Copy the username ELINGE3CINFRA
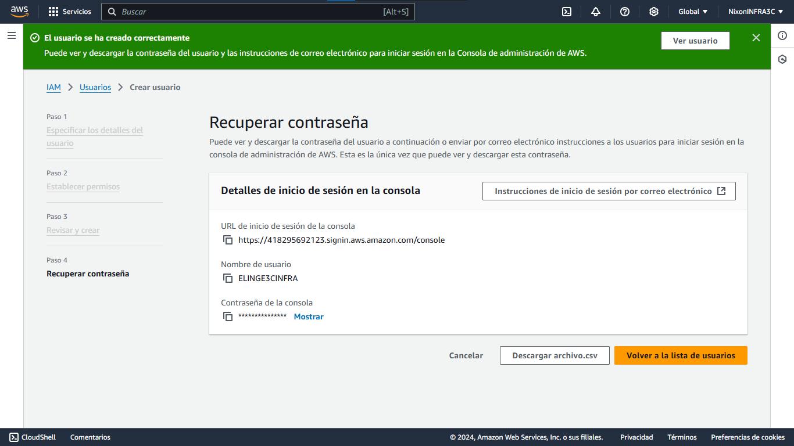This screenshot has width=794, height=446. pyautogui.click(x=228, y=278)
